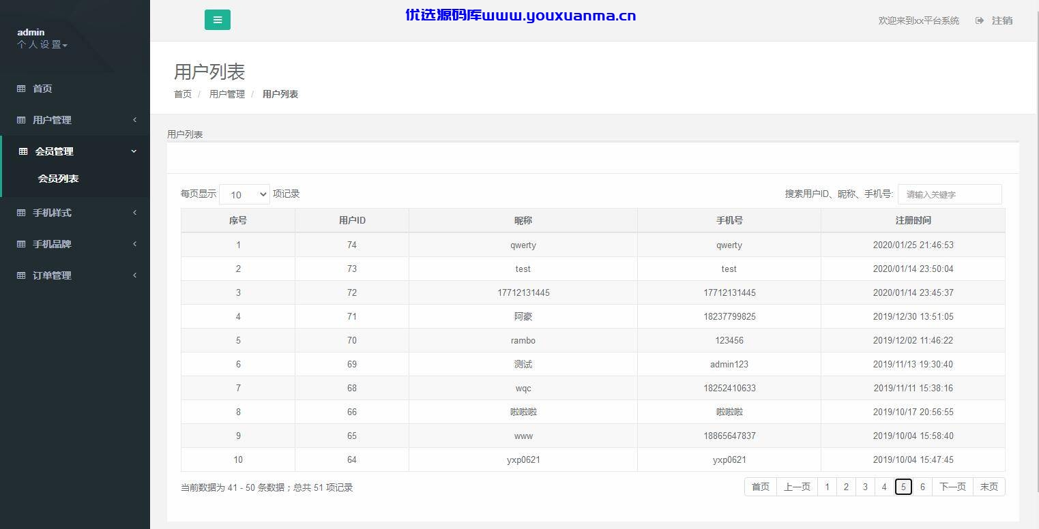Sort by 注册时间 column header
This screenshot has height=529, width=1039.
pos(913,220)
